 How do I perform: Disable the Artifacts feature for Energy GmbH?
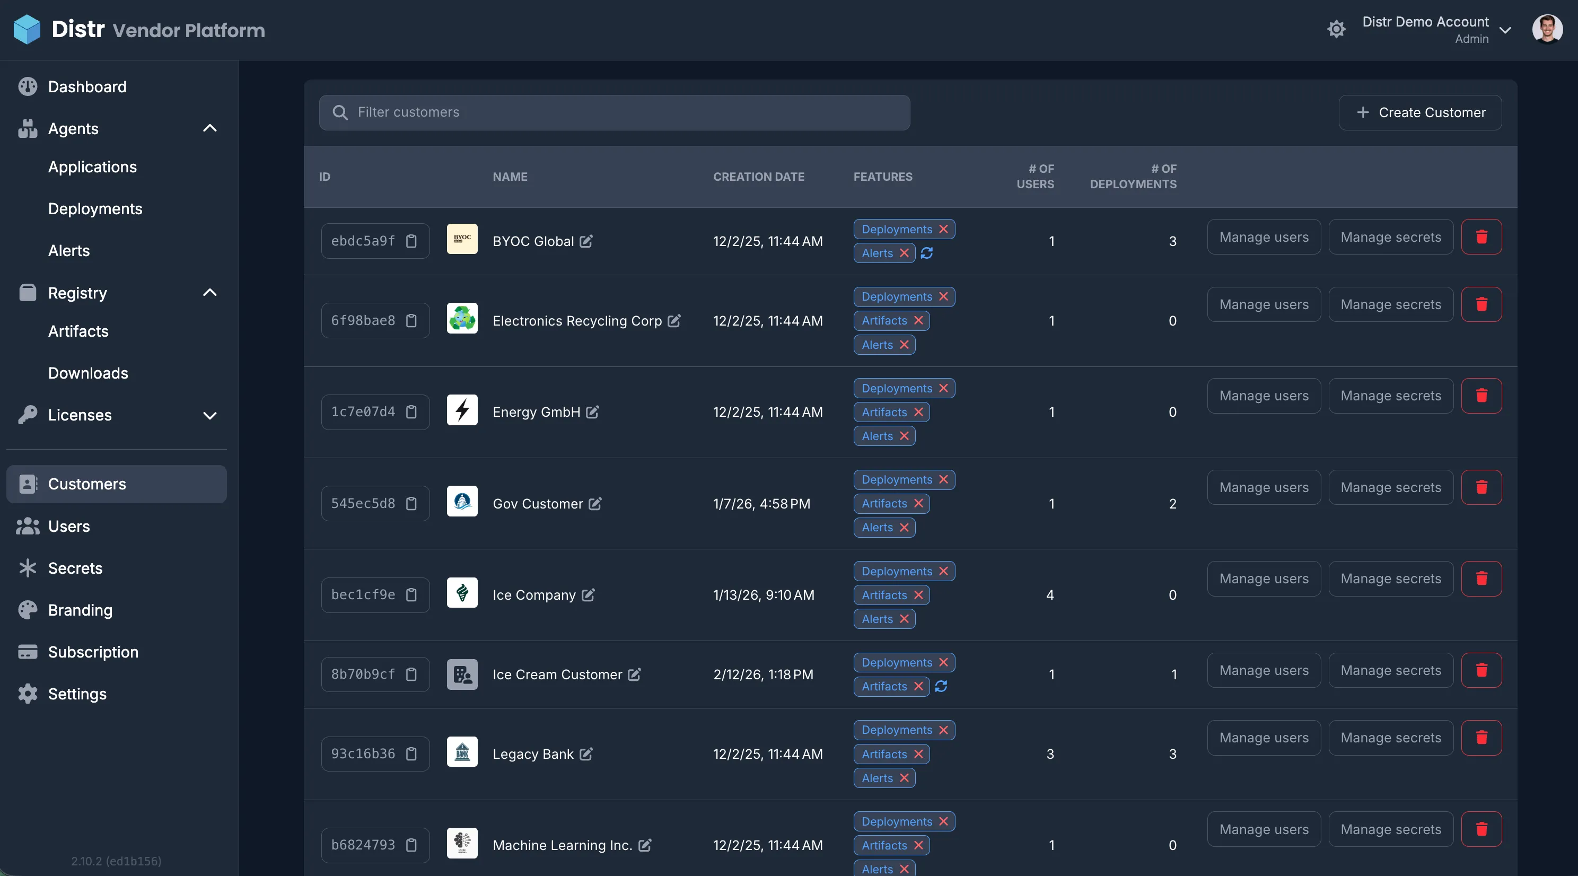point(919,411)
